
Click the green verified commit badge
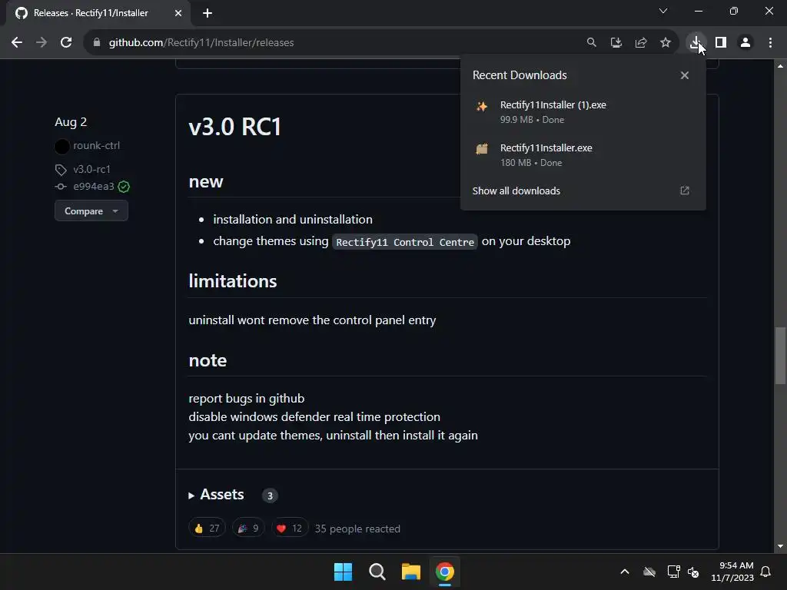124,187
